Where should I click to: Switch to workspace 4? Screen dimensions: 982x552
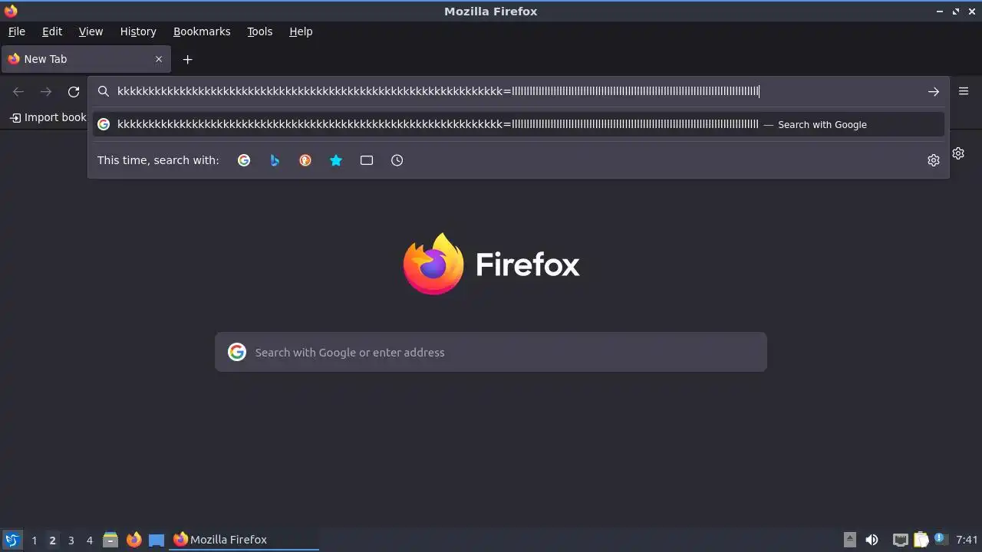click(x=89, y=540)
